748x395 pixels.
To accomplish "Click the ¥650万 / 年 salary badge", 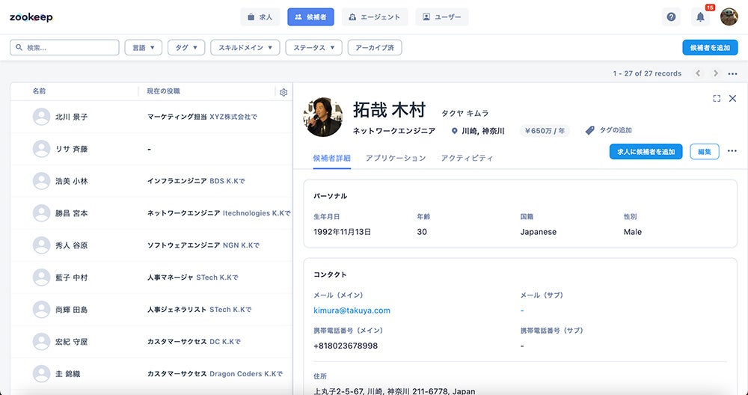I will 545,131.
